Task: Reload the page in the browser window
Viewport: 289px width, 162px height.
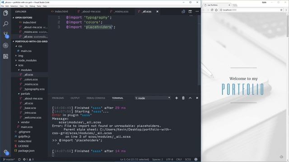Action: (x=212, y=10)
